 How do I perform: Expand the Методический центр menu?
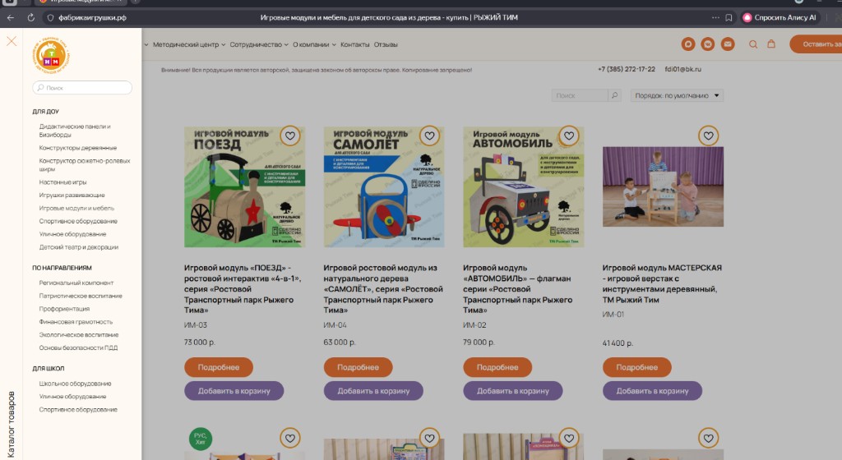click(188, 44)
